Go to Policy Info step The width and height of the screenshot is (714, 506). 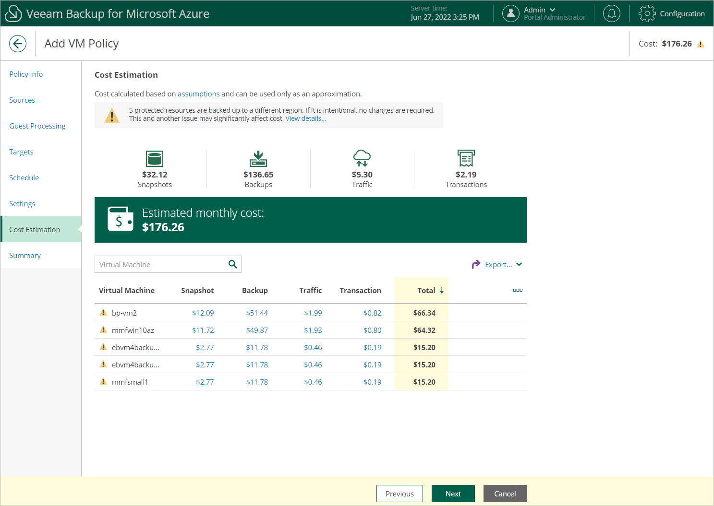click(x=26, y=74)
